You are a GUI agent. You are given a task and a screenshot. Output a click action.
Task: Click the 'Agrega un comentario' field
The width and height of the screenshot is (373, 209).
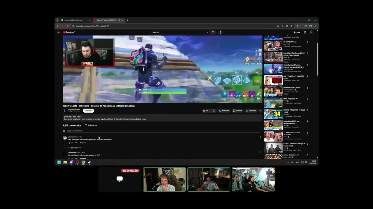(x=163, y=131)
